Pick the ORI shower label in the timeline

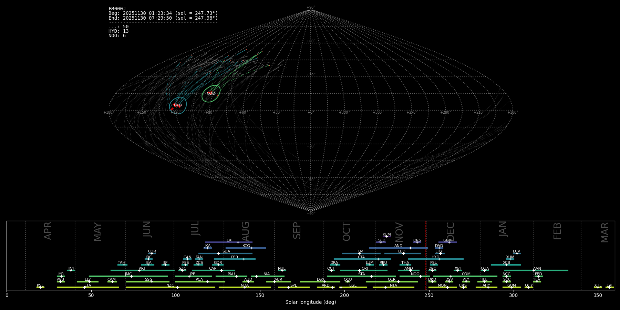point(365,269)
